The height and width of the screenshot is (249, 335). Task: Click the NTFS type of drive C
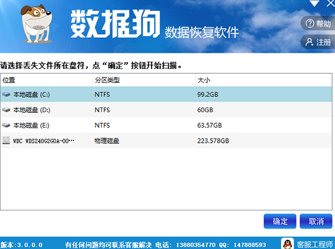click(x=102, y=95)
